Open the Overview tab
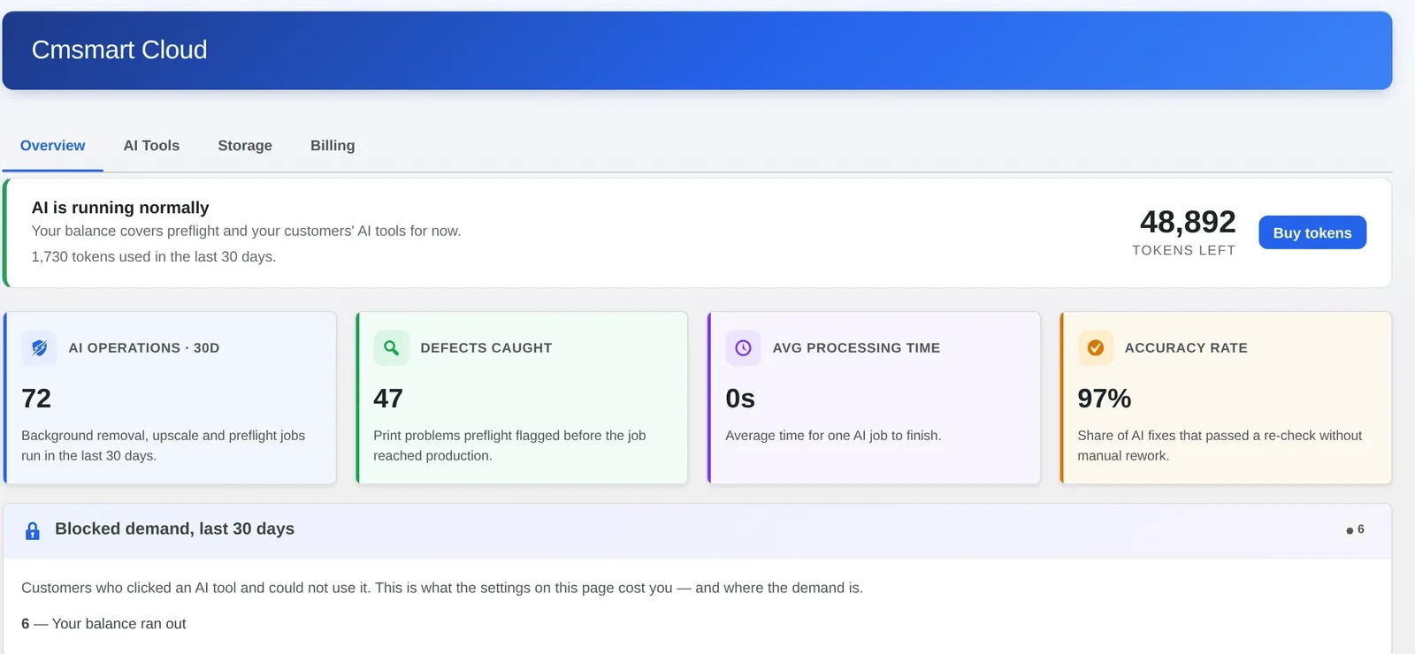Viewport: 1415px width, 654px height. 53,146
